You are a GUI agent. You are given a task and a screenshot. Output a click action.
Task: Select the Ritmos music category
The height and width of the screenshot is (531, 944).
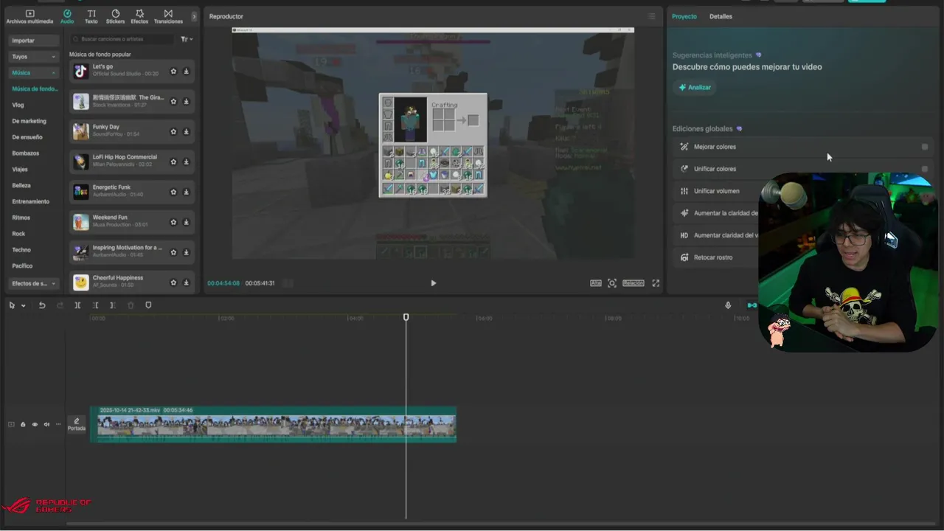click(x=21, y=218)
